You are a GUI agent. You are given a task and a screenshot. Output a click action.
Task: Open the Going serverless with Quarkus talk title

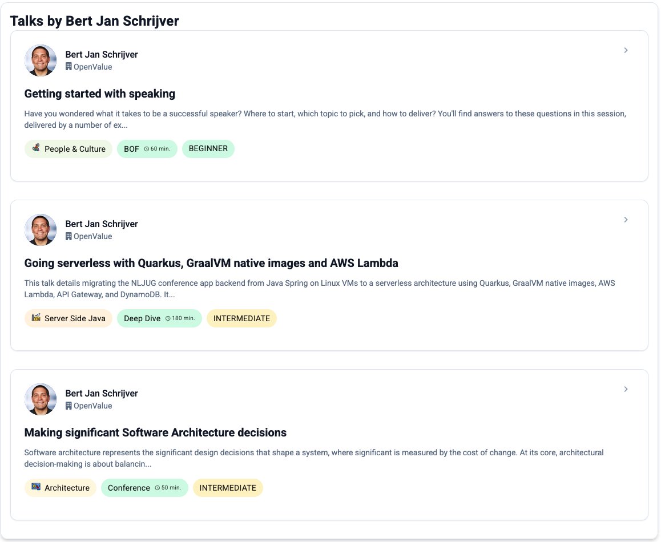pyautogui.click(x=211, y=263)
